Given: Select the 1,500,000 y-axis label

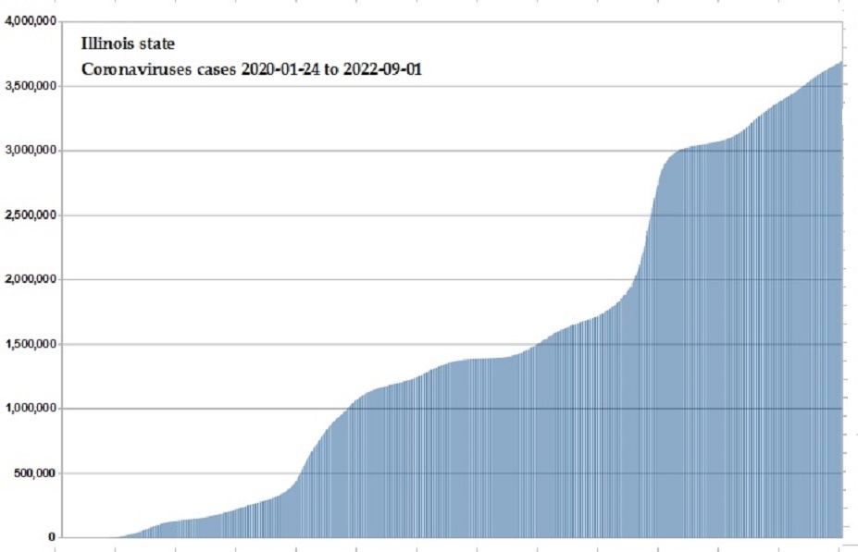Looking at the screenshot, I should pos(31,345).
